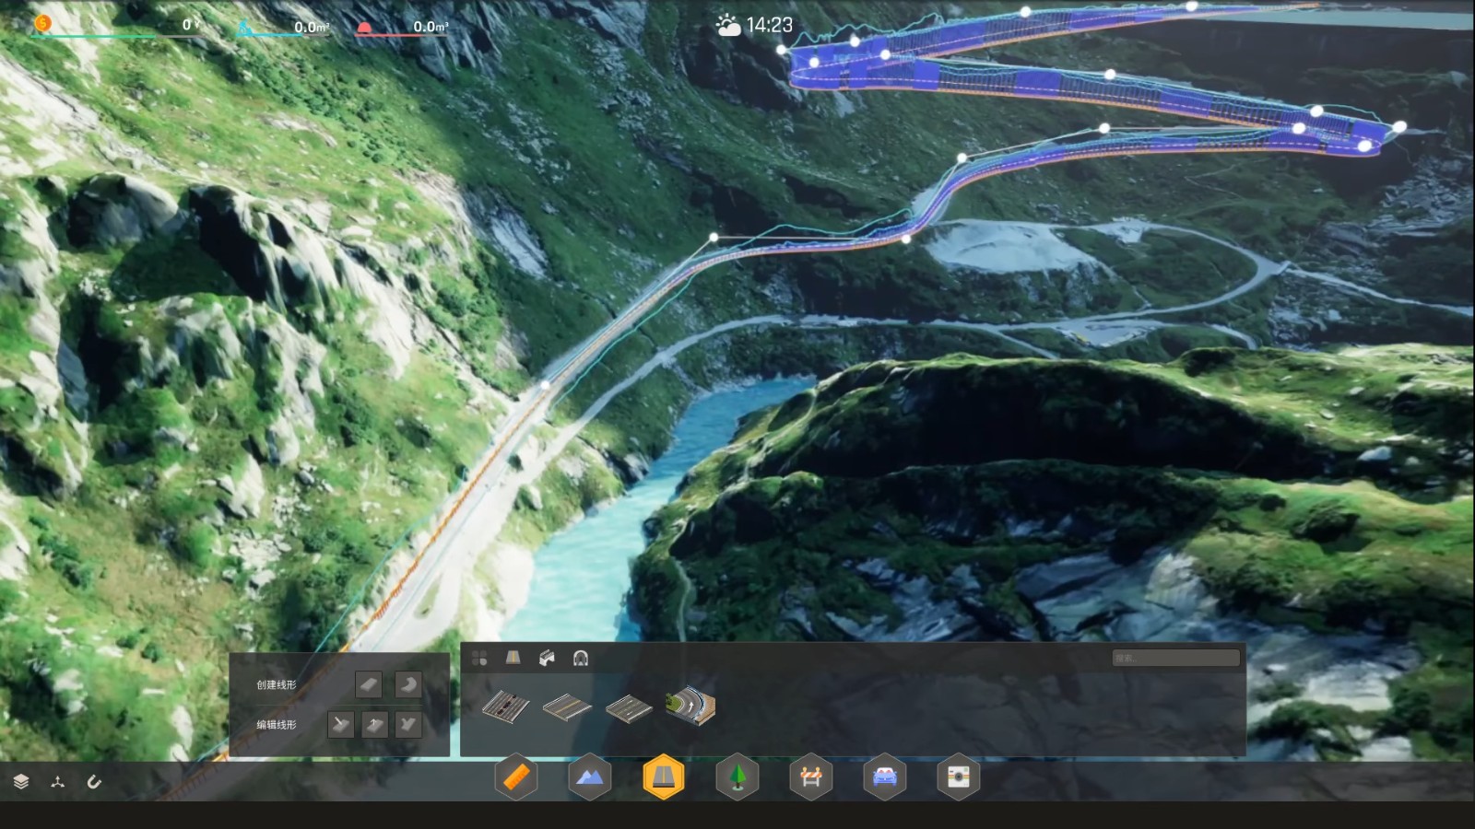Click the coordinate axes icon
The height and width of the screenshot is (829, 1475).
click(58, 782)
